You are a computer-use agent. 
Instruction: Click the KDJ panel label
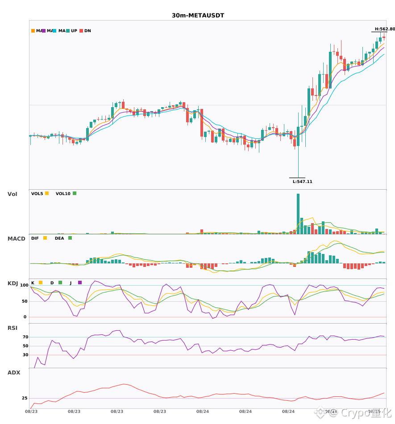[x=12, y=283]
